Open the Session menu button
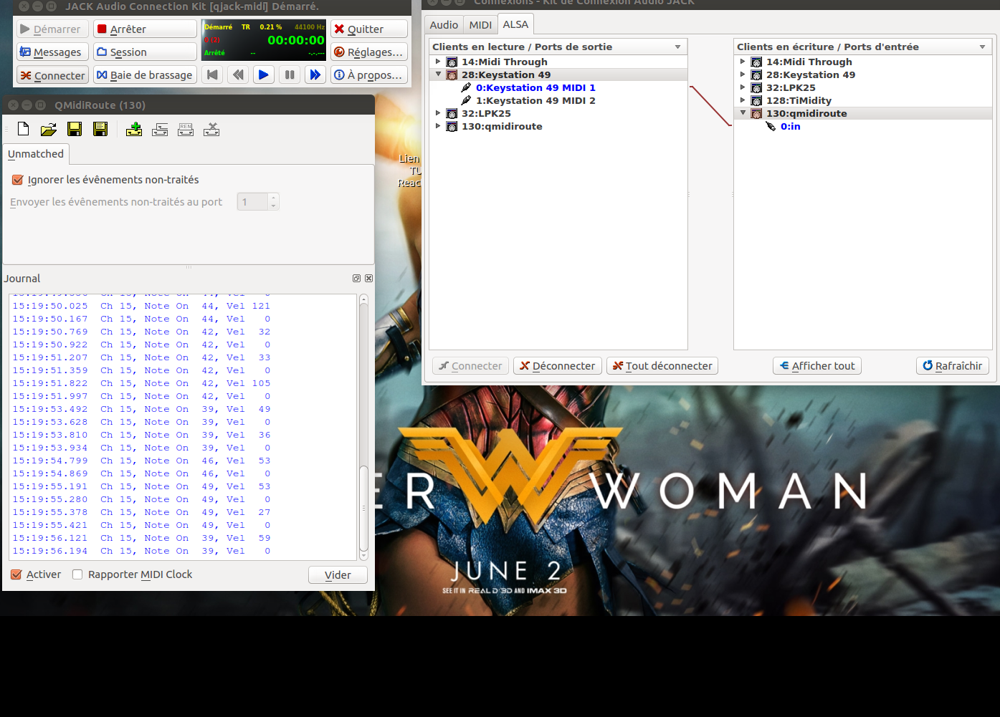This screenshot has height=717, width=1000. [x=145, y=52]
